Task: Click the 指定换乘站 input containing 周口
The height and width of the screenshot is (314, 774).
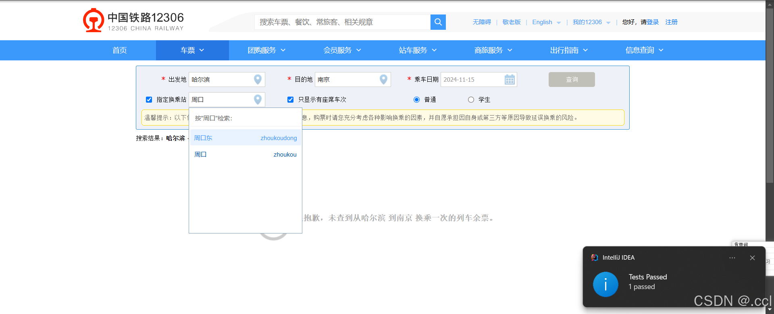Action: tap(227, 99)
